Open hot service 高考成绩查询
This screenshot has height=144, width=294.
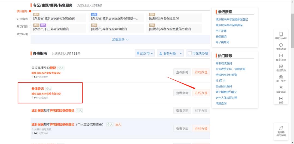(224, 63)
